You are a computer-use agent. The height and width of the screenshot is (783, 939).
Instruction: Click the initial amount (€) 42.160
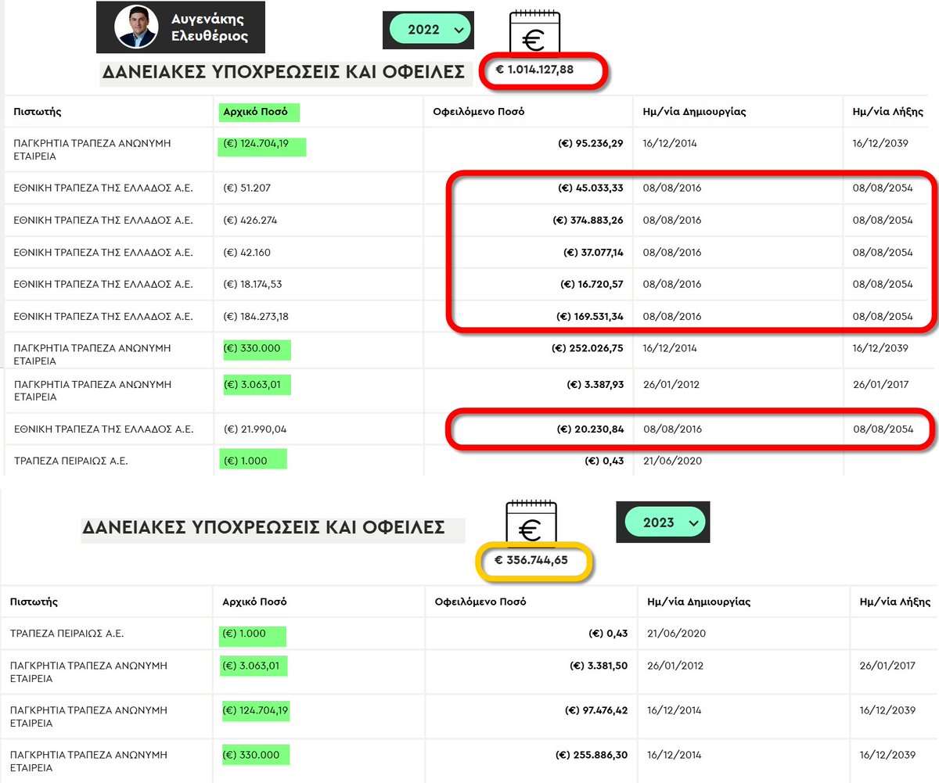pos(250,253)
